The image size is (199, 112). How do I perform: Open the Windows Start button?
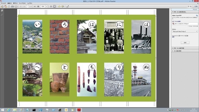2,110
